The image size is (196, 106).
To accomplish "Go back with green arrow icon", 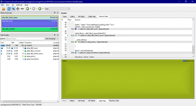I will click(x=27, y=9).
